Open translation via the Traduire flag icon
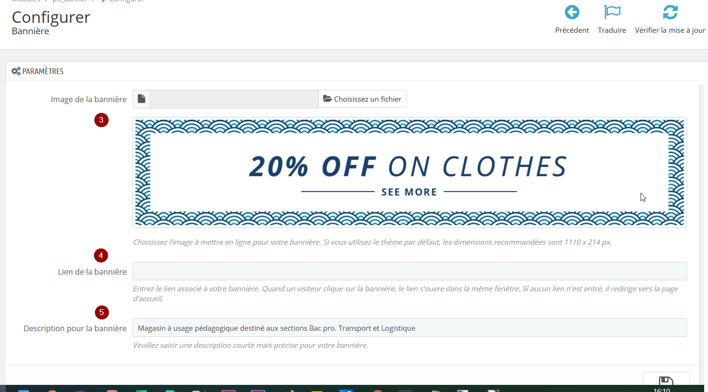Image resolution: width=708 pixels, height=392 pixels. tap(612, 12)
